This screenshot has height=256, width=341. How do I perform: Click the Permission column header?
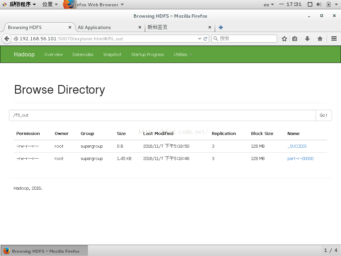[x=28, y=133]
